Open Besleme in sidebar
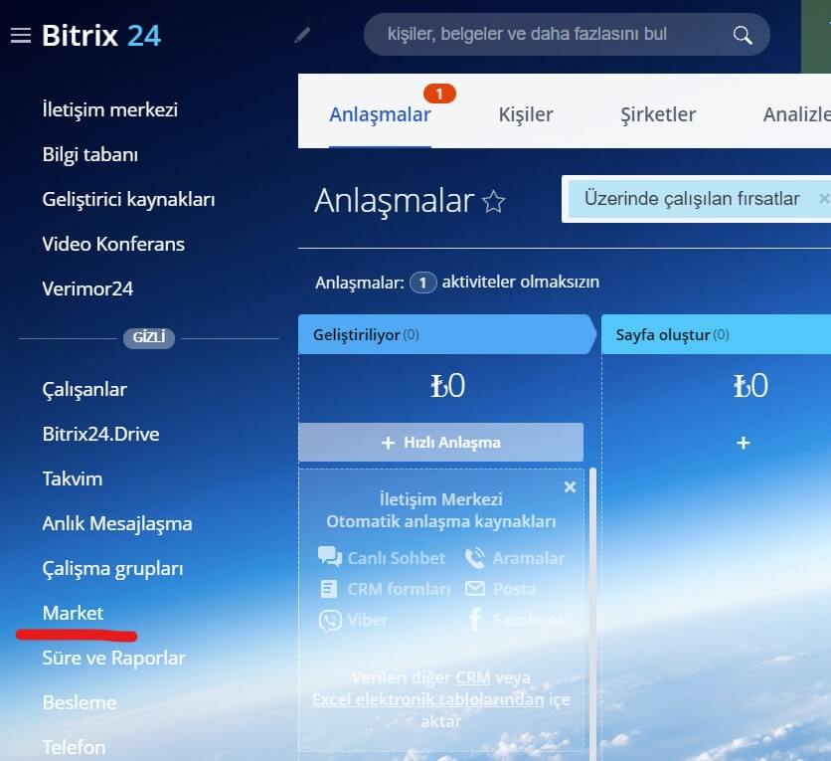 79,702
